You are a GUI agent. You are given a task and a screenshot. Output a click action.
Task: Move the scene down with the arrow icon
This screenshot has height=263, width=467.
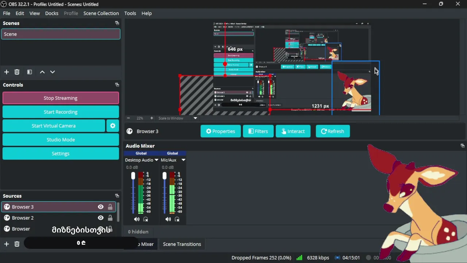(x=53, y=72)
